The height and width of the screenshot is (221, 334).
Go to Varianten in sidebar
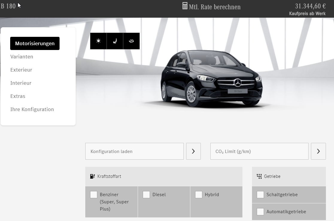(22, 57)
